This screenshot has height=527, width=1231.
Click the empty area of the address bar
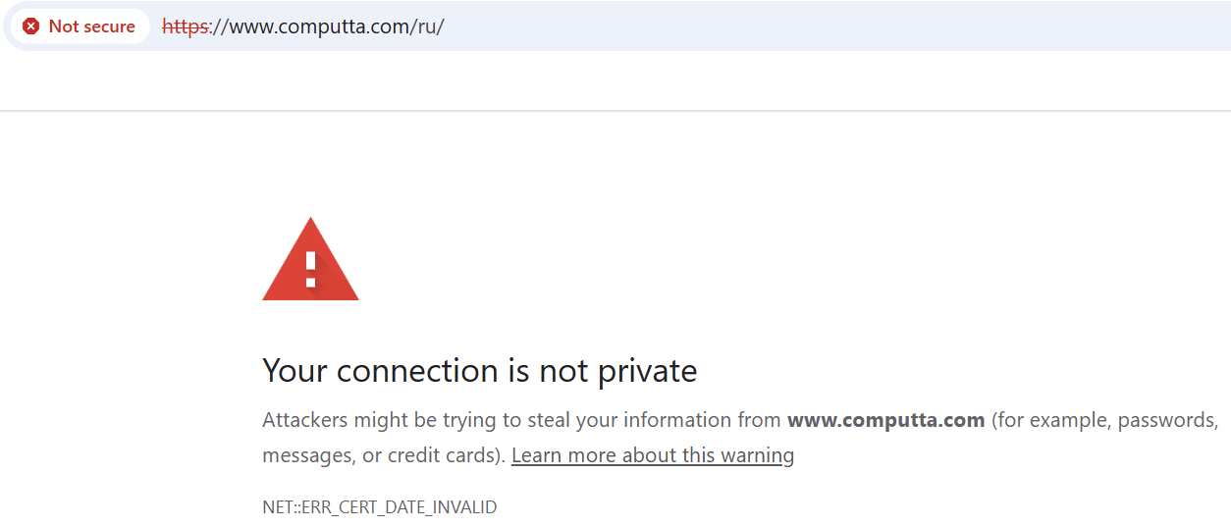(834, 26)
